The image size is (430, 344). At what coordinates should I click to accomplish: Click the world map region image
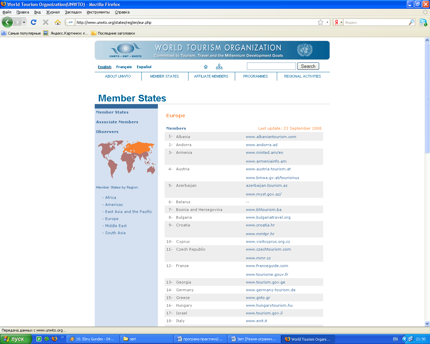click(127, 159)
